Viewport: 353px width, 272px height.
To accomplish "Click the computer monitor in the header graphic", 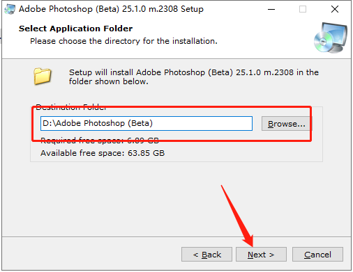I will pyautogui.click(x=334, y=35).
